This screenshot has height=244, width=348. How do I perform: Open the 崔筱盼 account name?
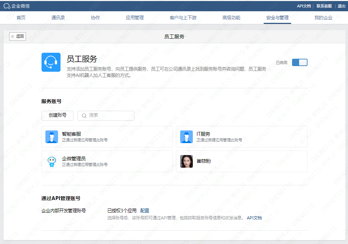pos(204,161)
